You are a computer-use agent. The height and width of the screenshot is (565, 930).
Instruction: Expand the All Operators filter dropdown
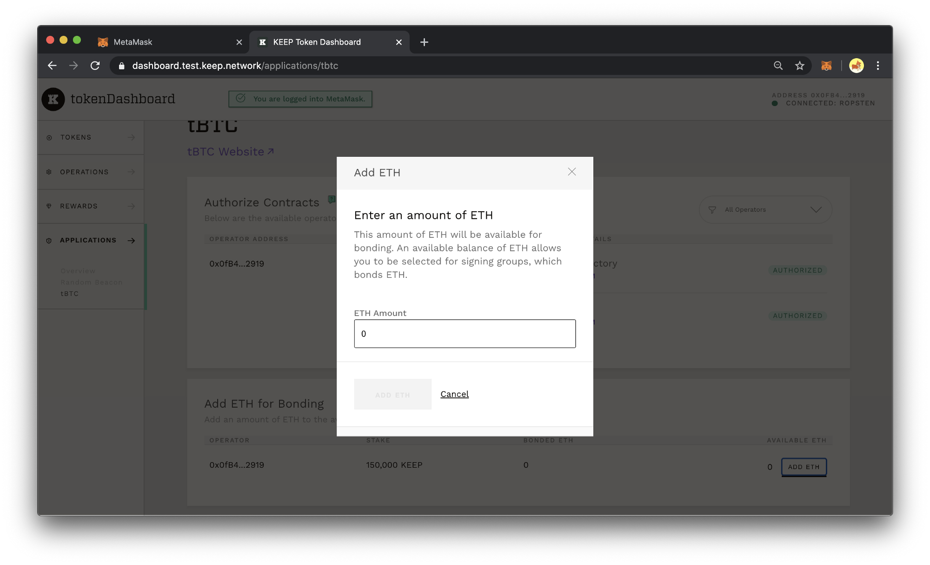pyautogui.click(x=765, y=210)
